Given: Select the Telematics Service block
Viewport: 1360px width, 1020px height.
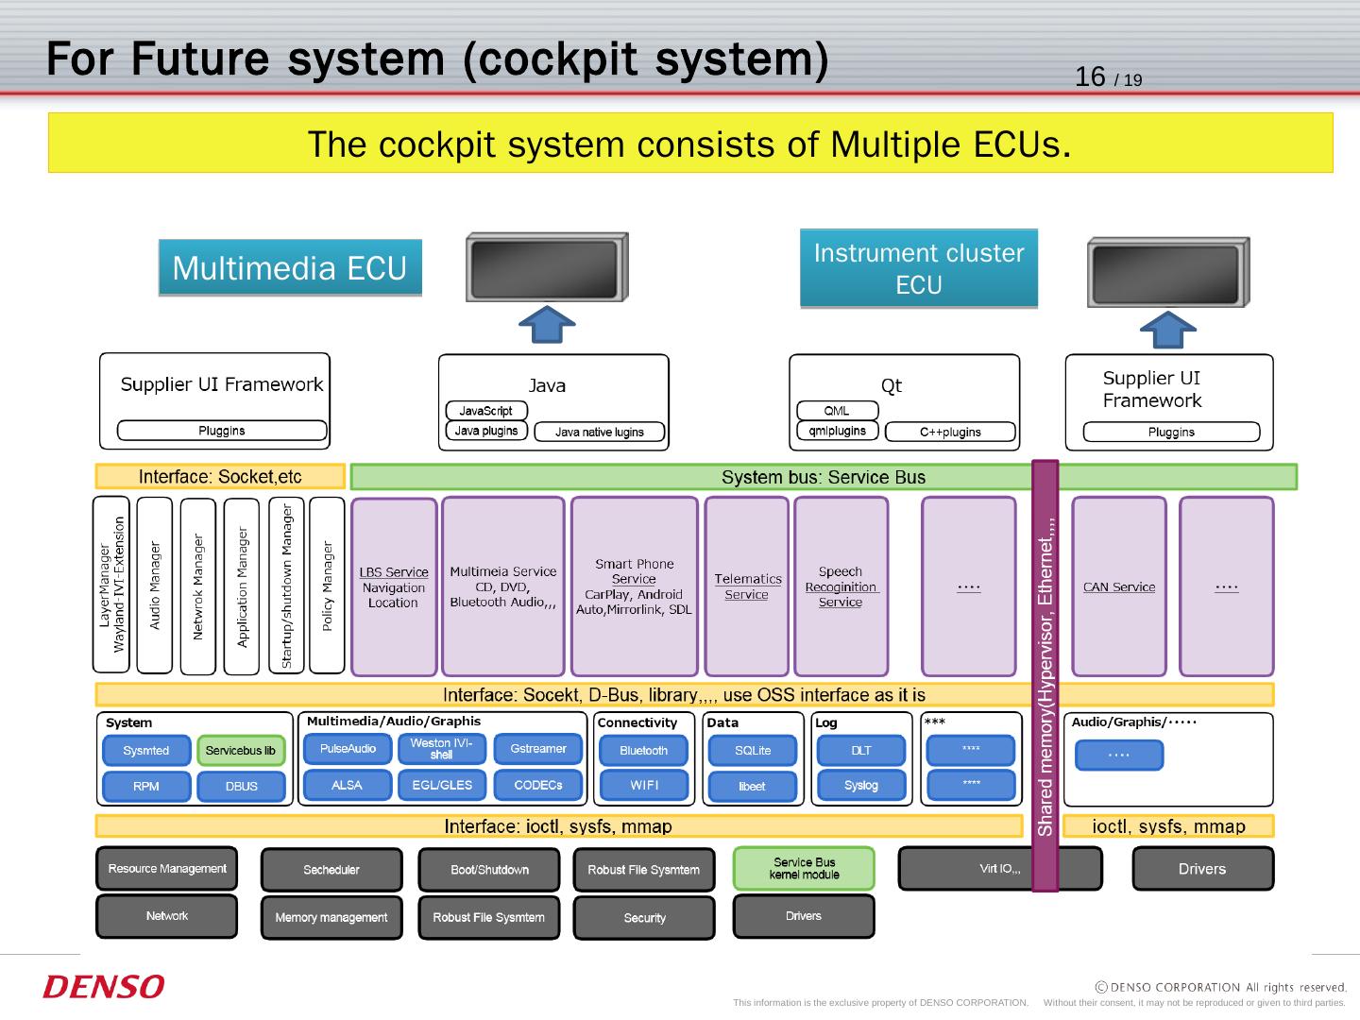Looking at the screenshot, I should pos(747,586).
